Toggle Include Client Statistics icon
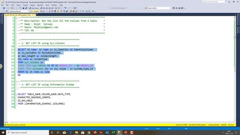The image size is (240, 135). [67, 11]
